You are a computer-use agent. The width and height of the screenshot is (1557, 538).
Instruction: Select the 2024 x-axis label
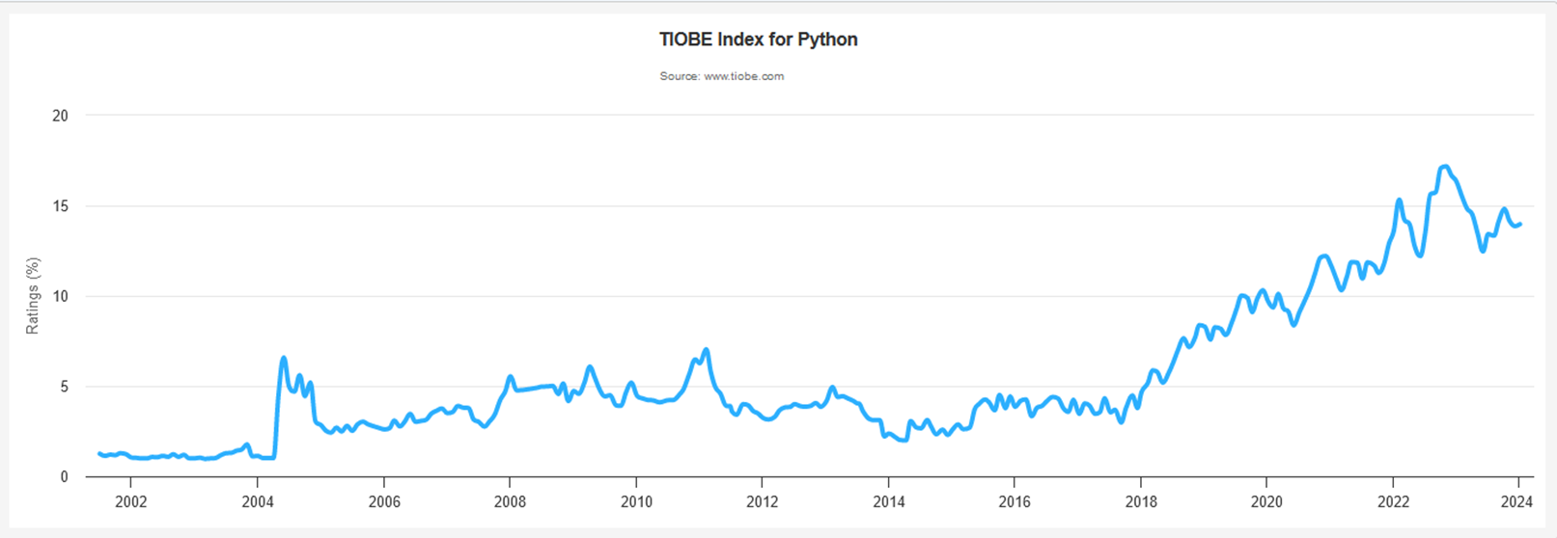[x=1517, y=501]
